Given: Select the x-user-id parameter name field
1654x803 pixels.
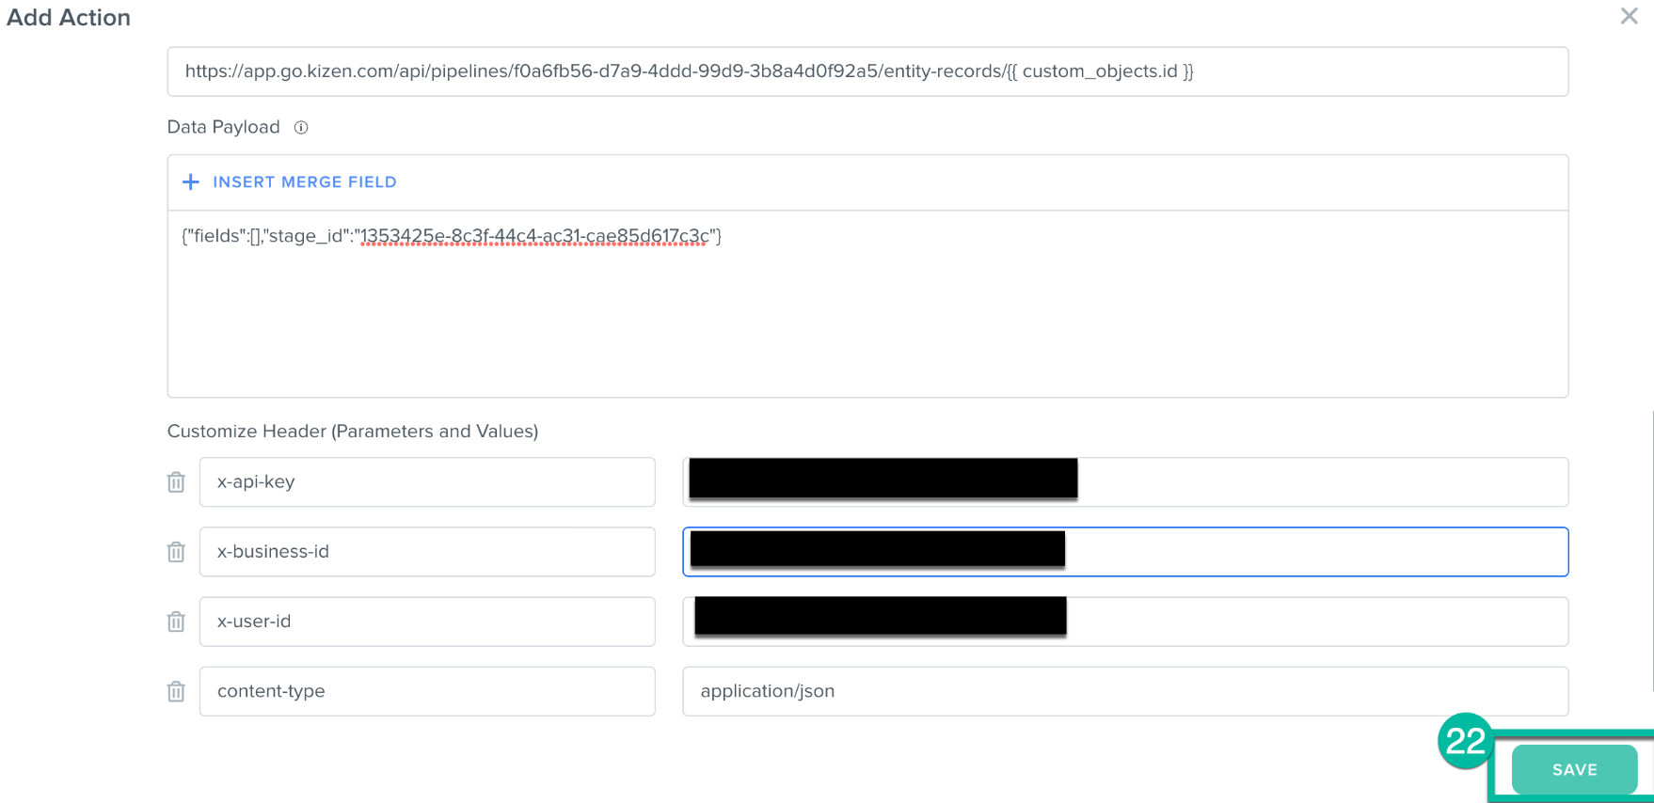Looking at the screenshot, I should 427,622.
